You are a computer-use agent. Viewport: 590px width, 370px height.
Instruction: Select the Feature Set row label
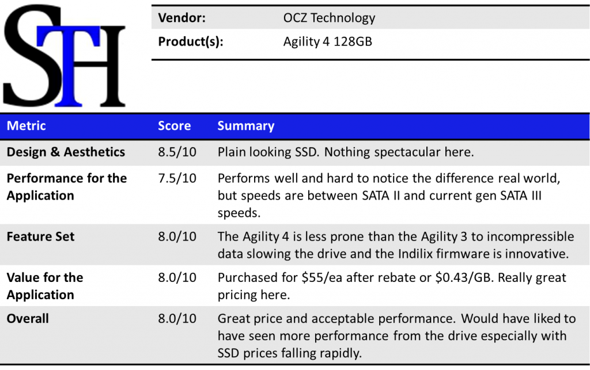(40, 237)
